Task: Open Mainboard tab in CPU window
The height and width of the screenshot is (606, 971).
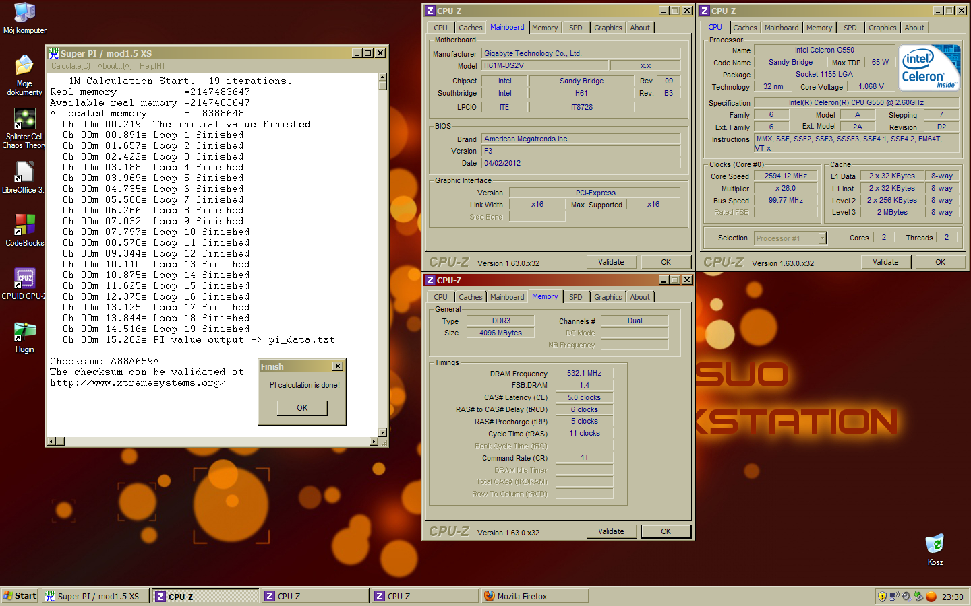Action: tap(782, 28)
